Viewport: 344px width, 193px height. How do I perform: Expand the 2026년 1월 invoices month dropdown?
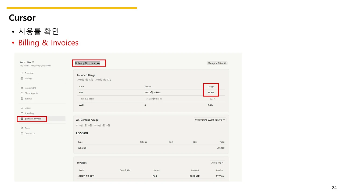(217, 163)
